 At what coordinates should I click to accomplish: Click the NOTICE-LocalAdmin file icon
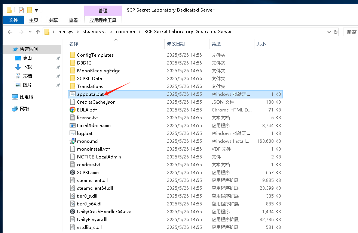(73, 157)
